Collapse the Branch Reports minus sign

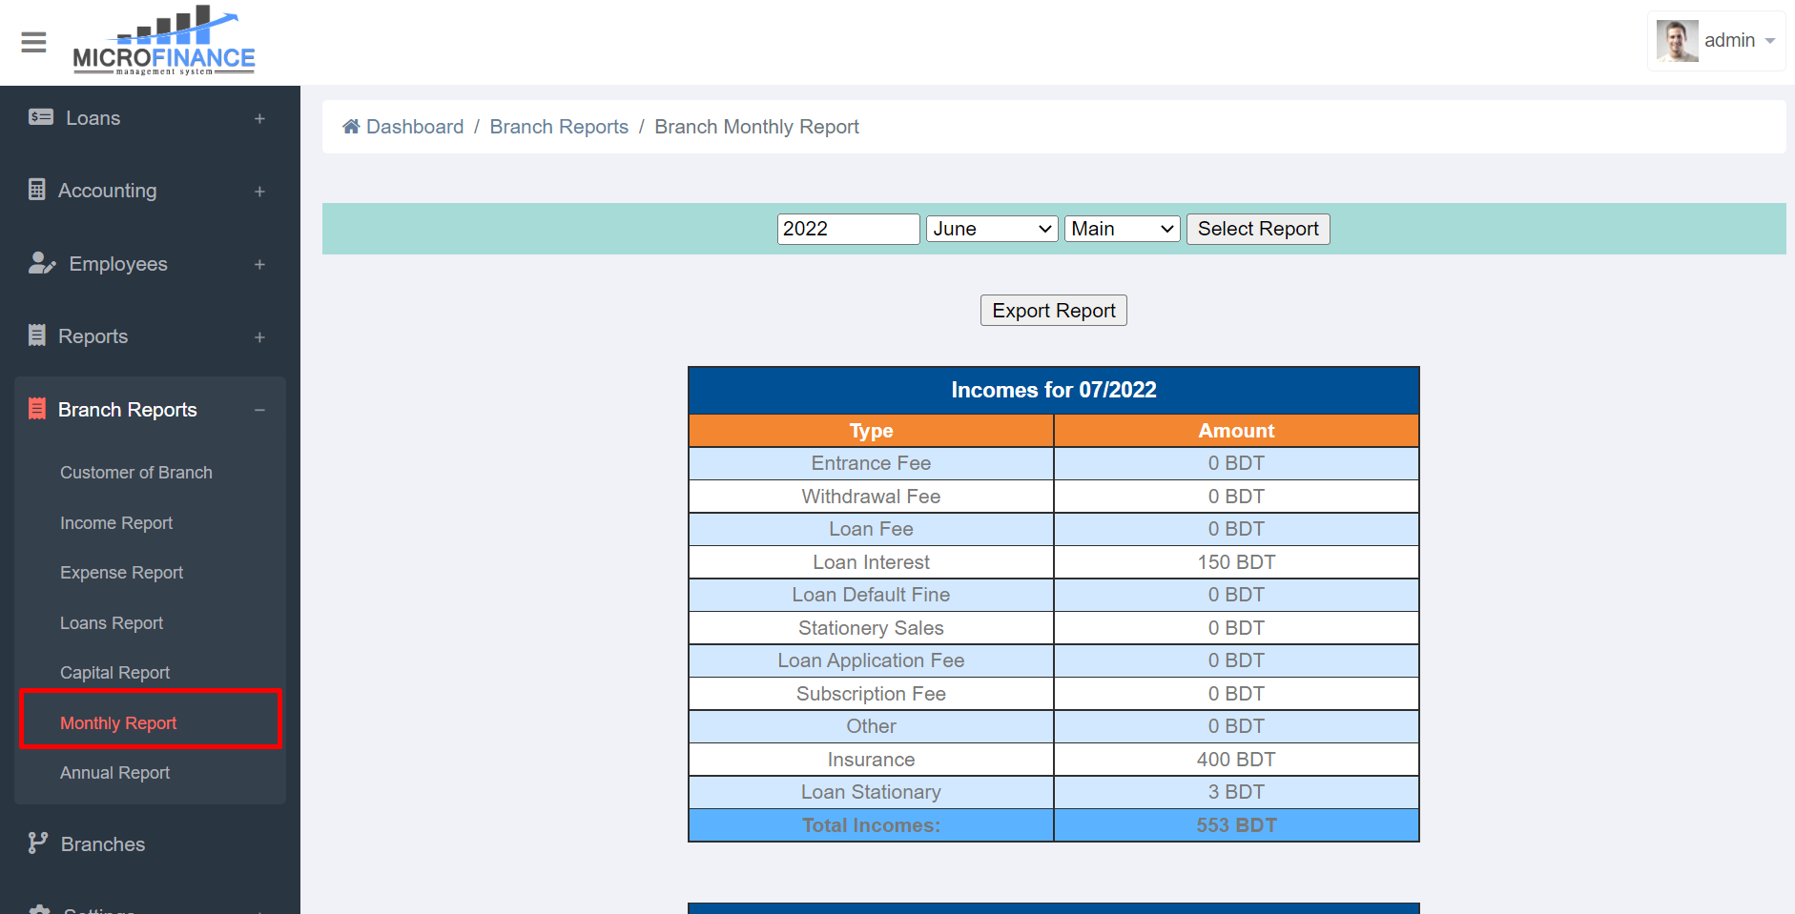[259, 410]
